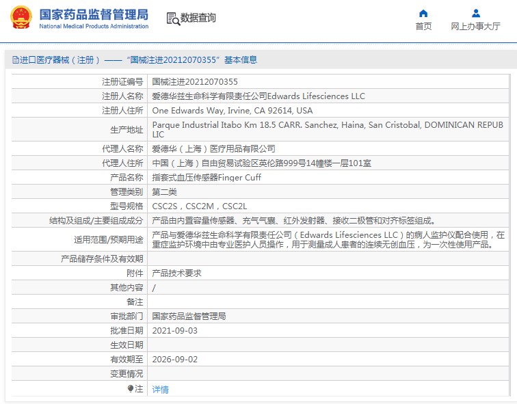Click the 数据查询 label
This screenshot has height=404, width=517.
pos(198,18)
